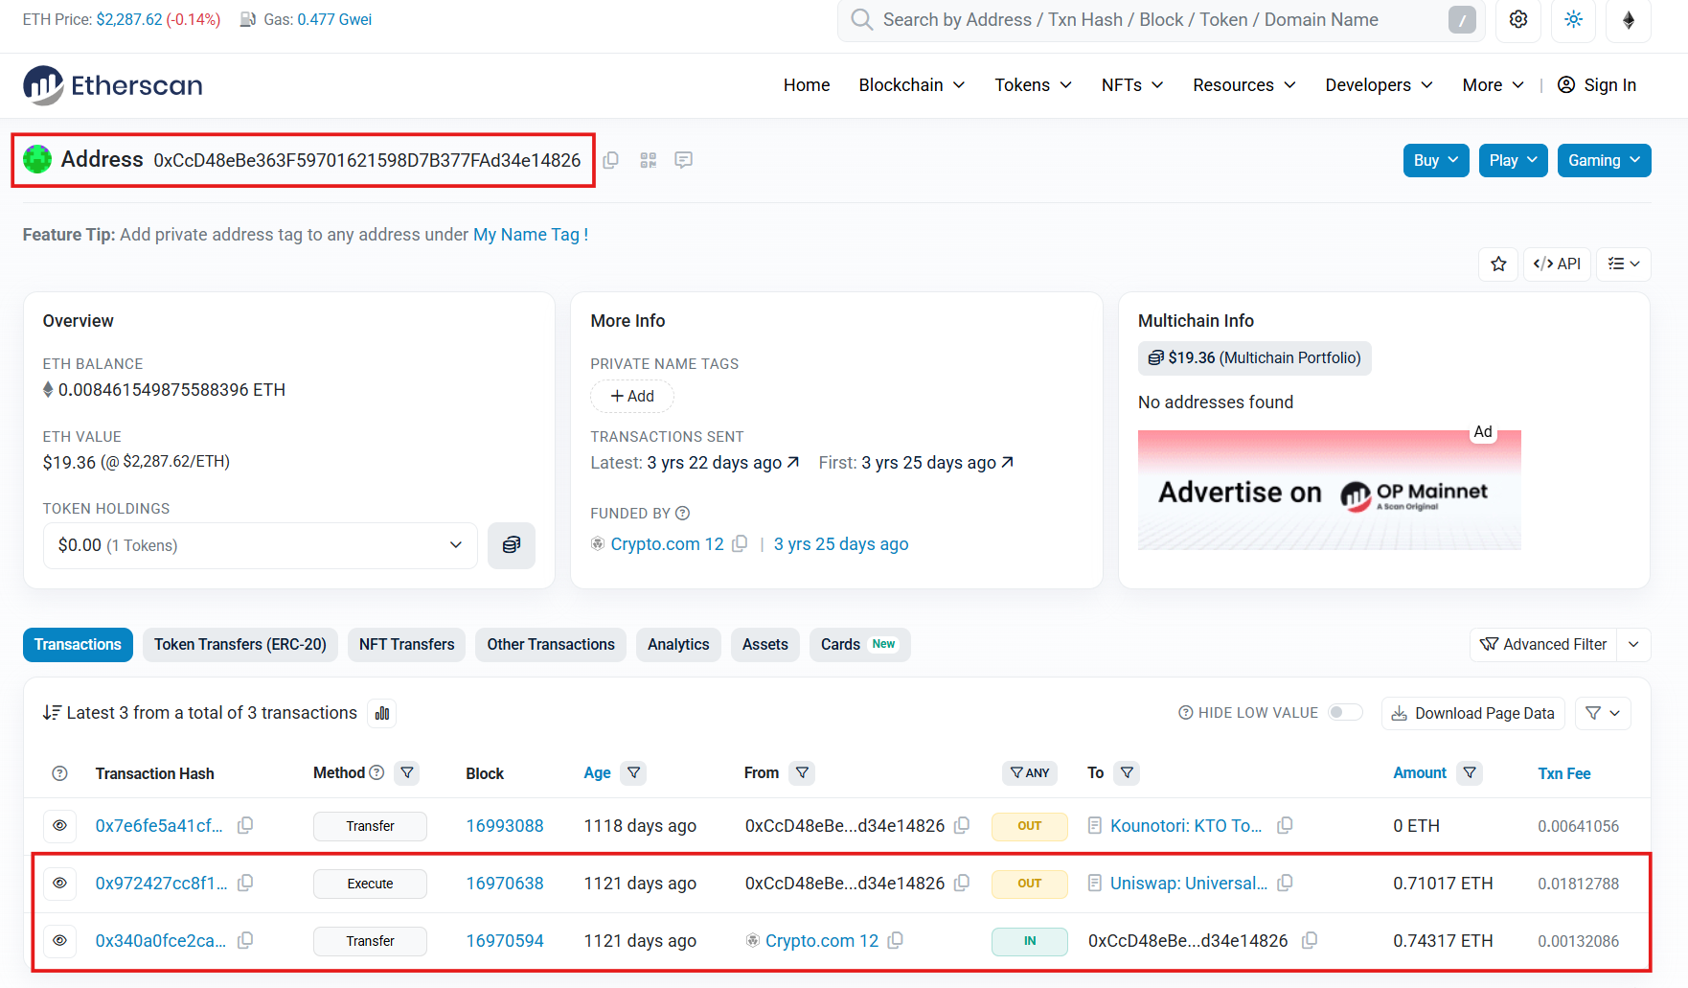Copy transaction hash 0x7e6fe5a41cf
1688x988 pixels.
coord(245,825)
